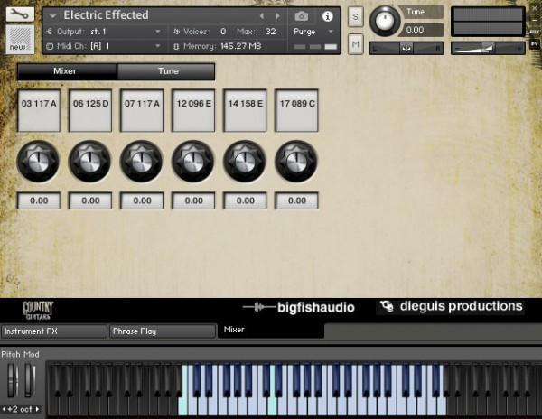Click the knob under 12 096 E
Image resolution: width=542 pixels, height=419 pixels.
click(x=194, y=163)
